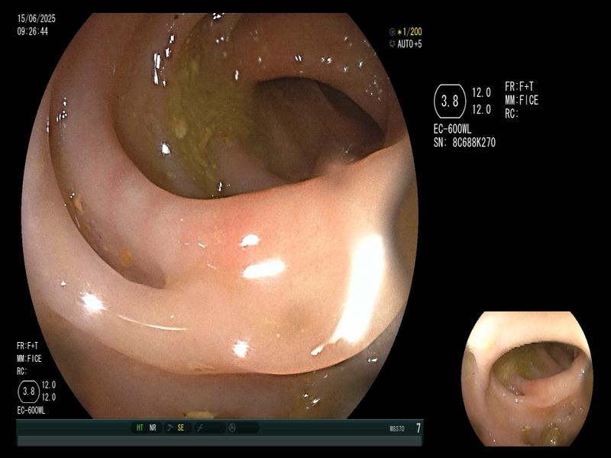The width and height of the screenshot is (611, 458).
Task: Click the FR:F+T label at lower left
Action: [x=27, y=346]
